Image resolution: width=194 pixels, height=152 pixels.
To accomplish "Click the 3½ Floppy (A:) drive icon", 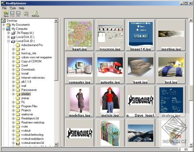I will pyautogui.click(x=13, y=33).
